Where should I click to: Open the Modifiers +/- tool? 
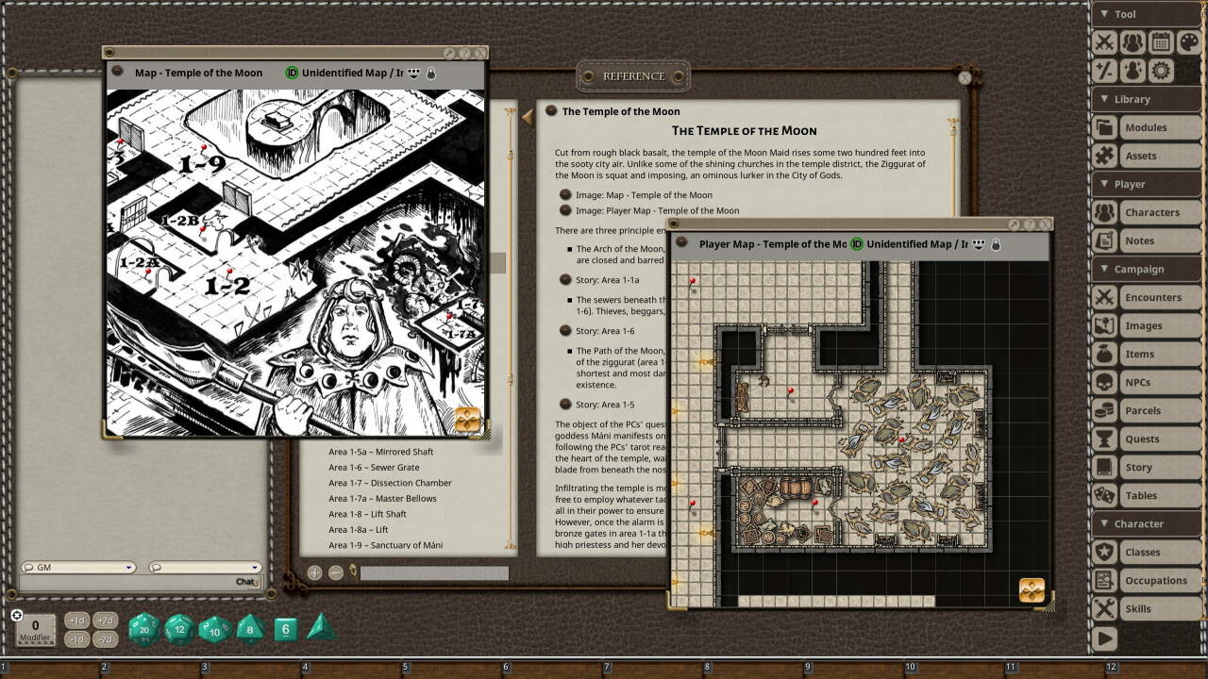pos(1106,70)
